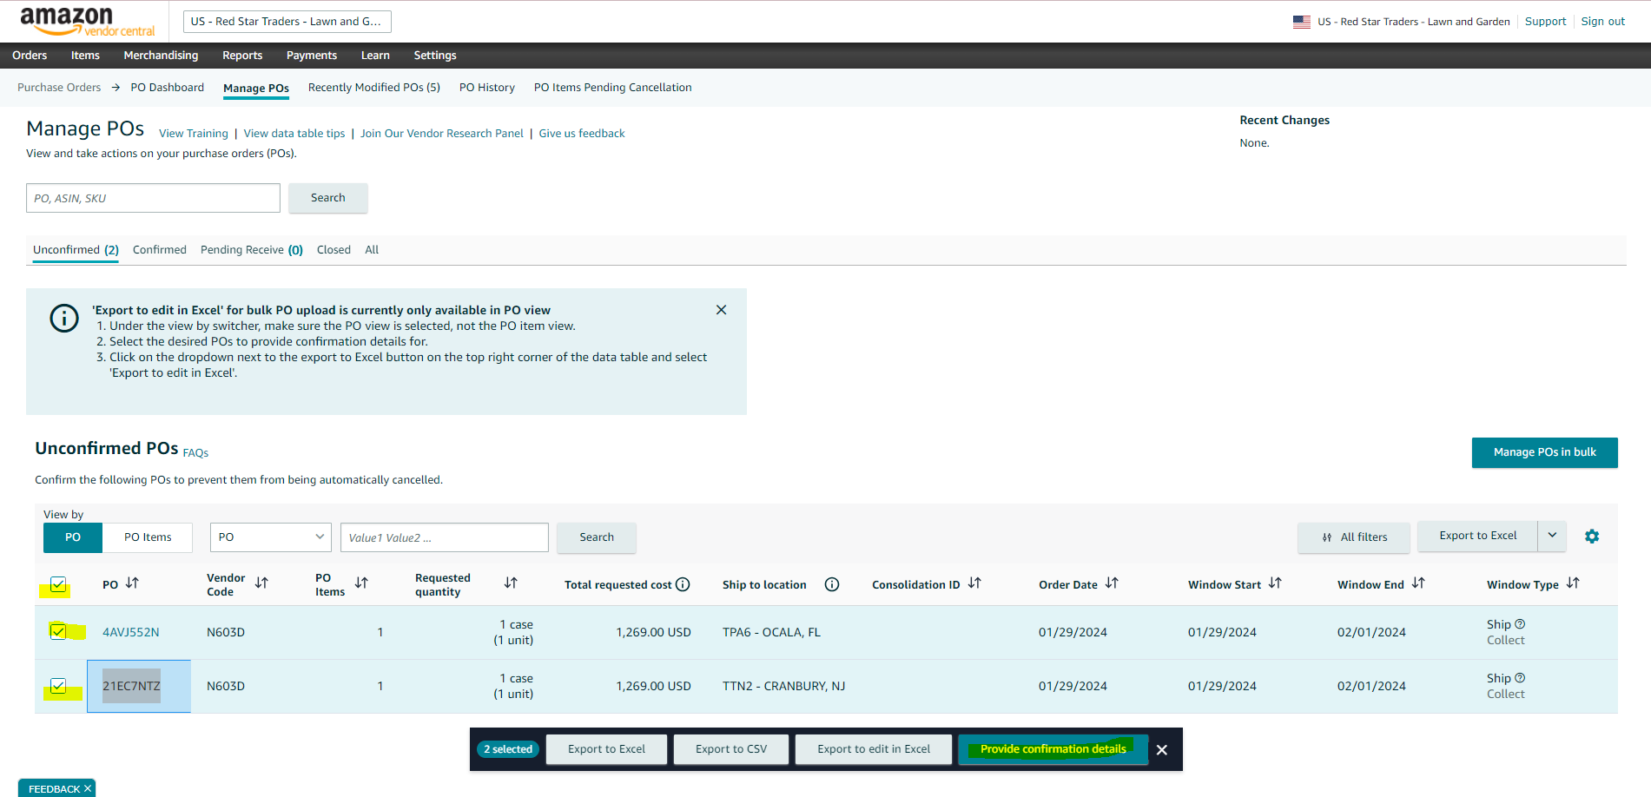Sort table by Requested quantity
Screen dimensions: 1651x797
pos(511,583)
